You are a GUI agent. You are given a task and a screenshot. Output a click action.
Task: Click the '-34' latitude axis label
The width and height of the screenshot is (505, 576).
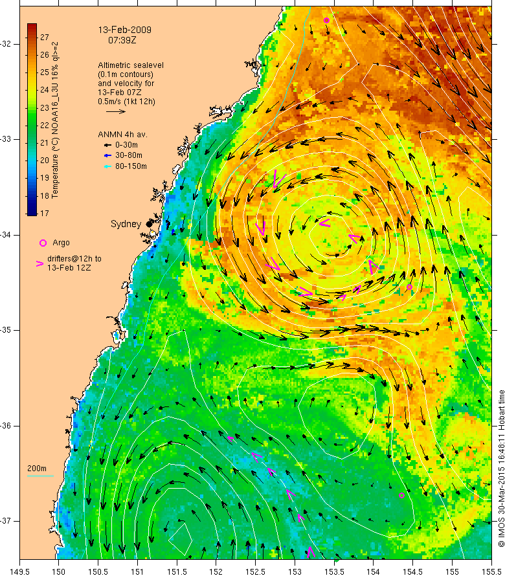coord(6,234)
